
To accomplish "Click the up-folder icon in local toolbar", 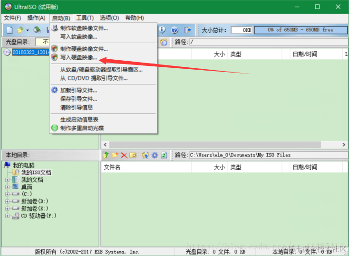I will click(x=106, y=155).
